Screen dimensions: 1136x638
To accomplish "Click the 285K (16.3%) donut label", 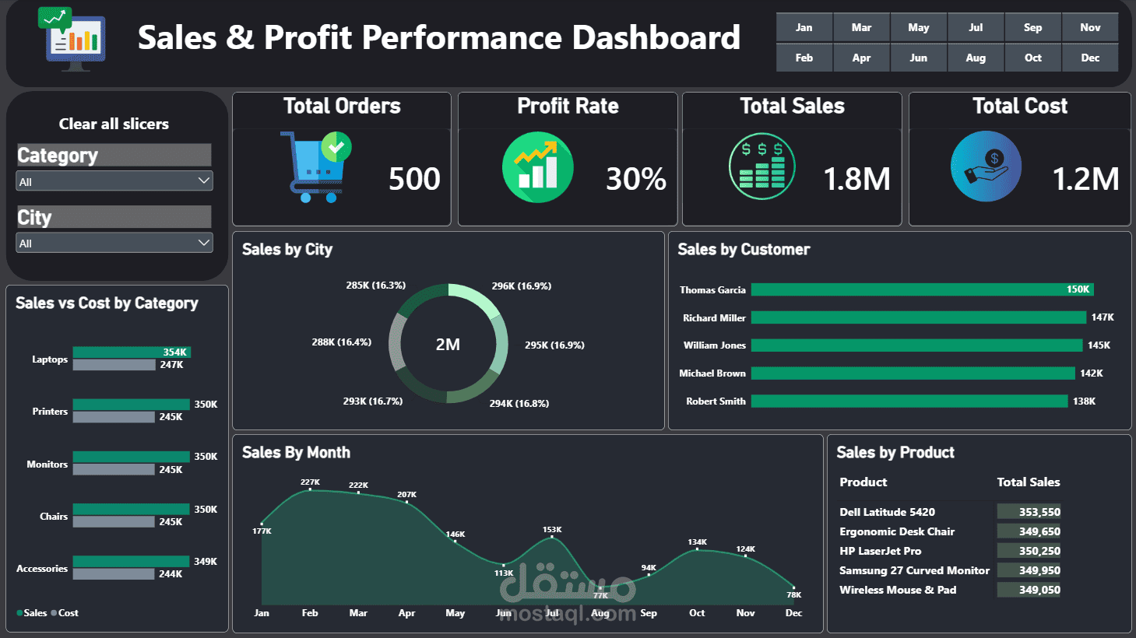I will [376, 286].
